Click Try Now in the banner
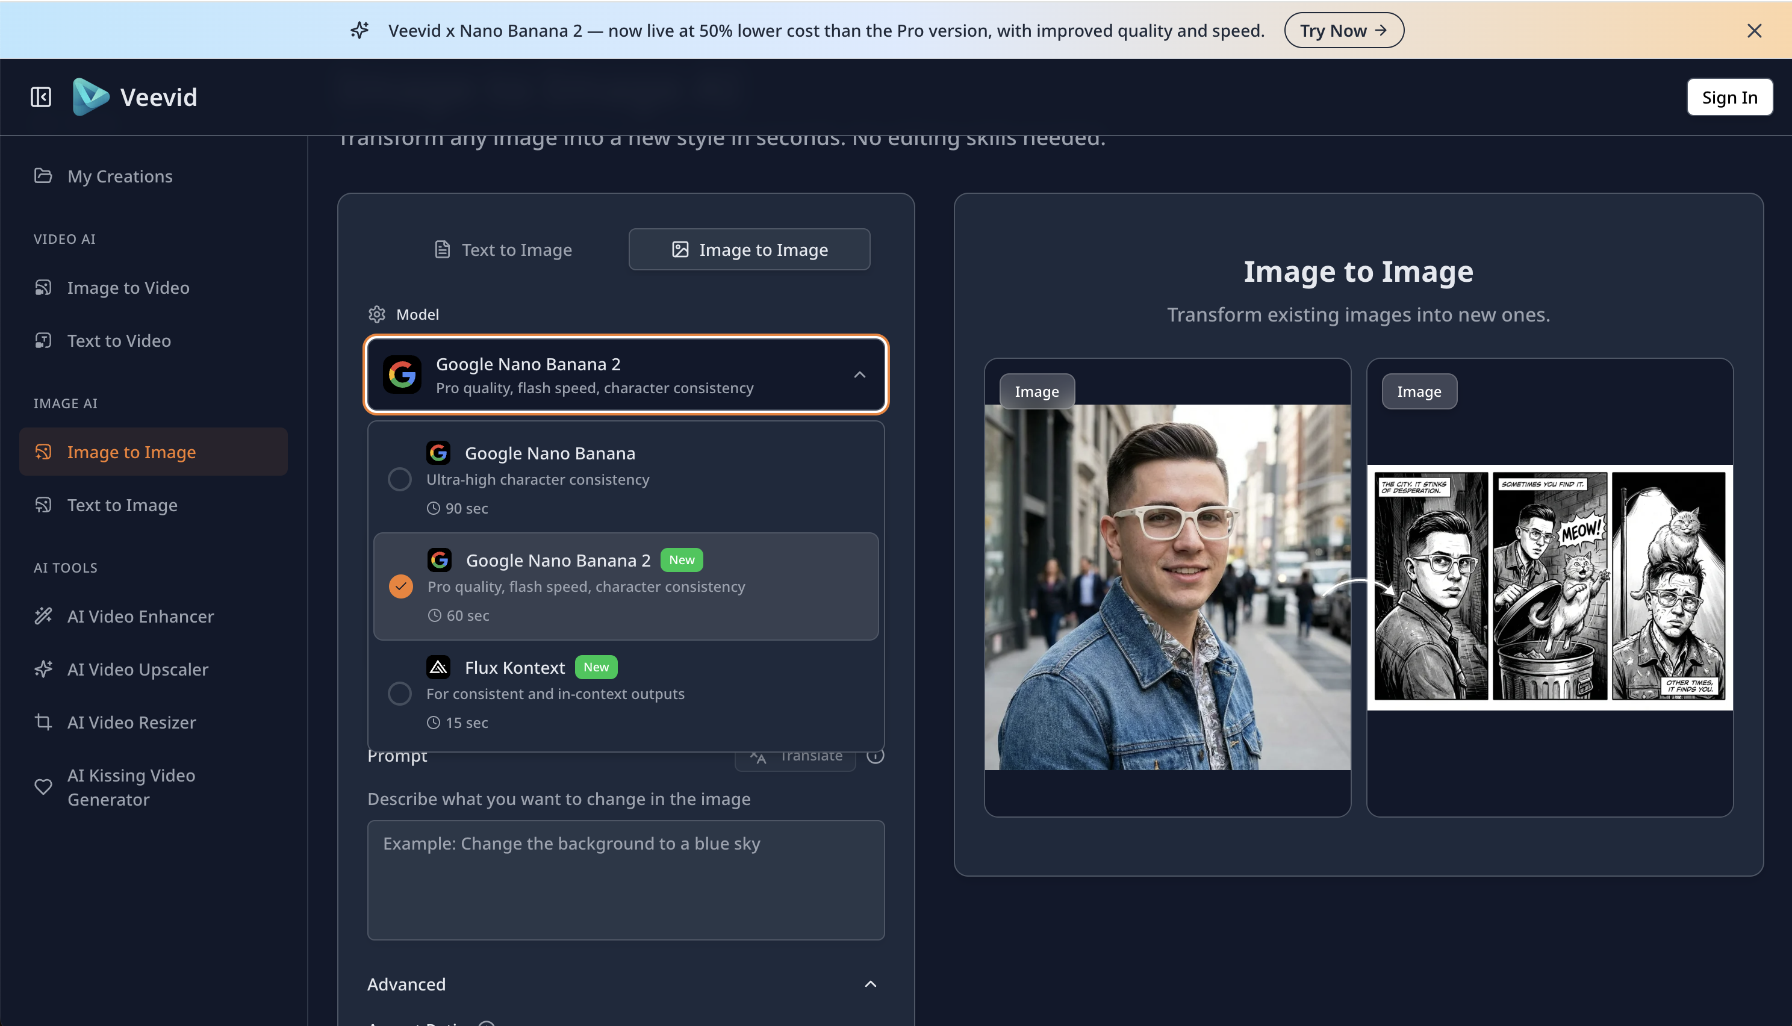 coord(1343,30)
